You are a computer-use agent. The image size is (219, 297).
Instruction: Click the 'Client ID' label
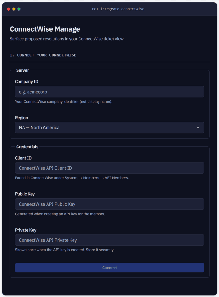click(x=23, y=158)
